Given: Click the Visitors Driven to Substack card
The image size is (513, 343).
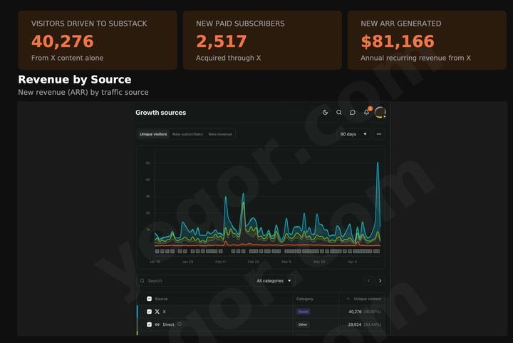Looking at the screenshot, I should pos(98,40).
